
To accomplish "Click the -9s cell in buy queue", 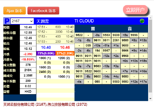I will click(97, 35).
